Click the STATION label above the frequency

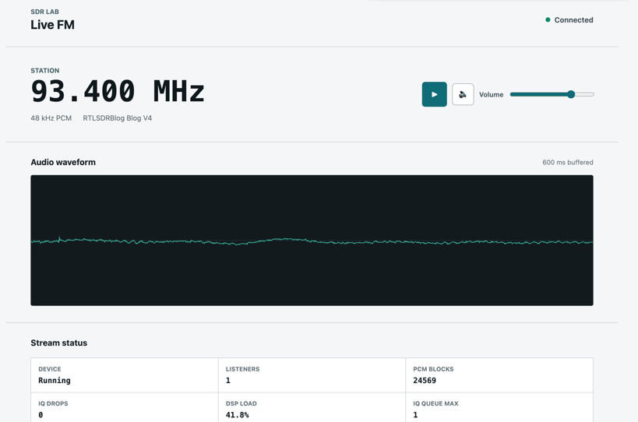(44, 71)
